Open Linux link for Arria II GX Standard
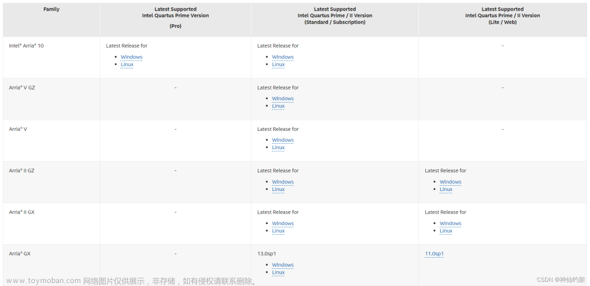Viewport: 590px width, 286px height. (278, 231)
